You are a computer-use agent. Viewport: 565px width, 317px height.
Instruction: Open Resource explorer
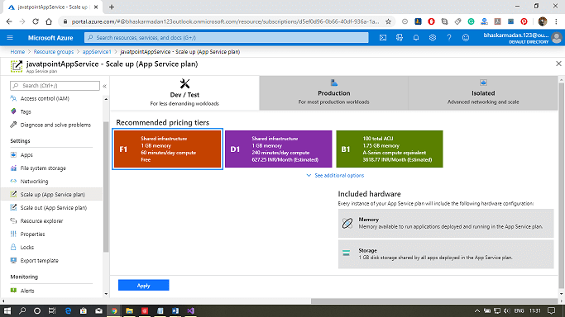tap(41, 221)
